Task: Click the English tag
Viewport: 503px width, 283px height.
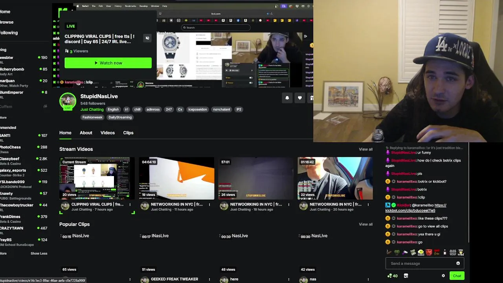Action: coord(113,110)
